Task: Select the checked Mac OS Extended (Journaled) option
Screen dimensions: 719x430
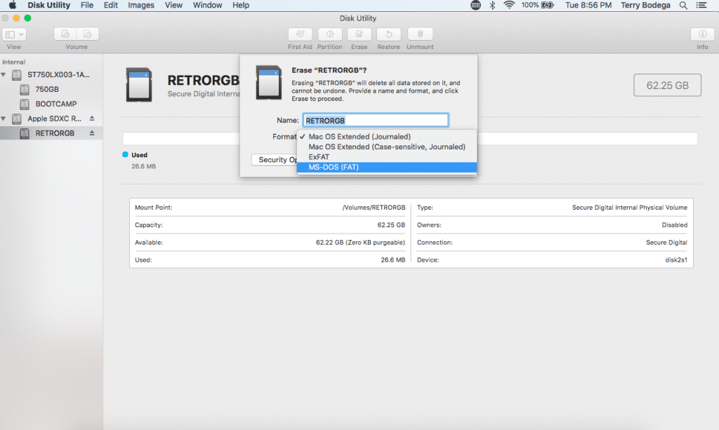Action: pos(358,136)
